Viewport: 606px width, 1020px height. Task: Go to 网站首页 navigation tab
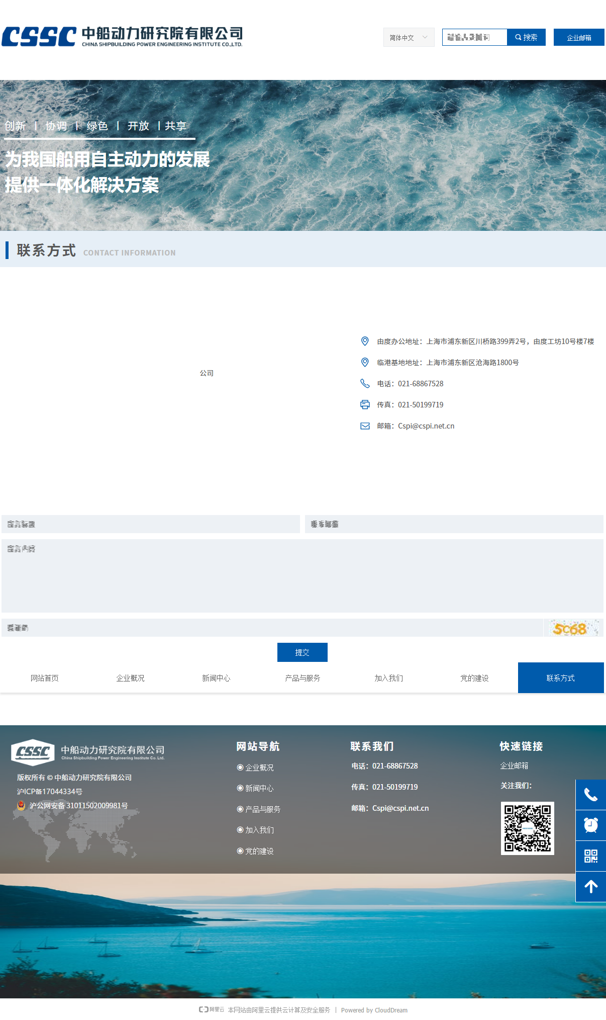click(x=44, y=678)
